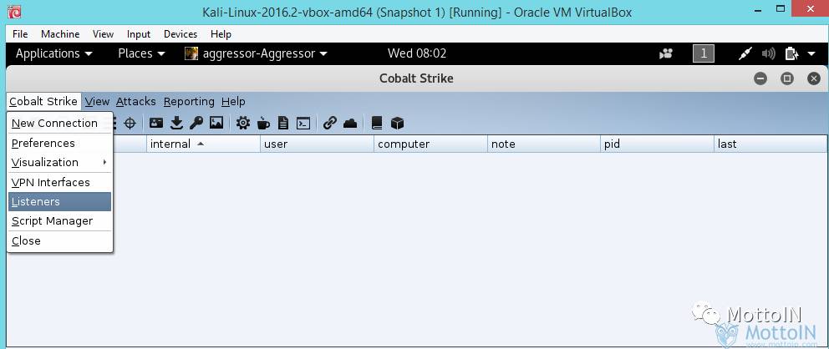Image resolution: width=829 pixels, height=349 pixels.
Task: Expand the Visualization submenu
Action: click(x=59, y=162)
